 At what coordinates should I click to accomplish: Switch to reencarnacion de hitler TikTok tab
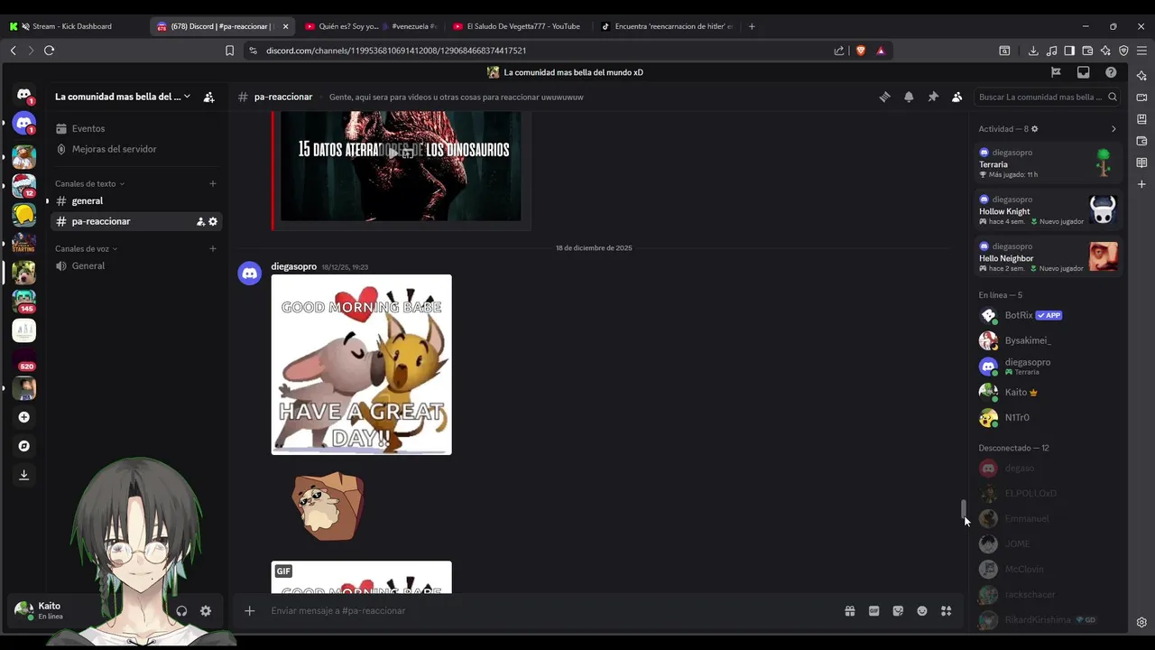[x=668, y=26]
